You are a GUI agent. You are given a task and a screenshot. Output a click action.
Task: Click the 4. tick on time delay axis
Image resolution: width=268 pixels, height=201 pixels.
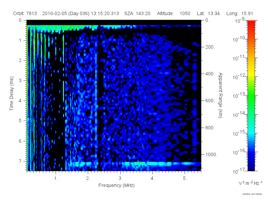click(21, 101)
